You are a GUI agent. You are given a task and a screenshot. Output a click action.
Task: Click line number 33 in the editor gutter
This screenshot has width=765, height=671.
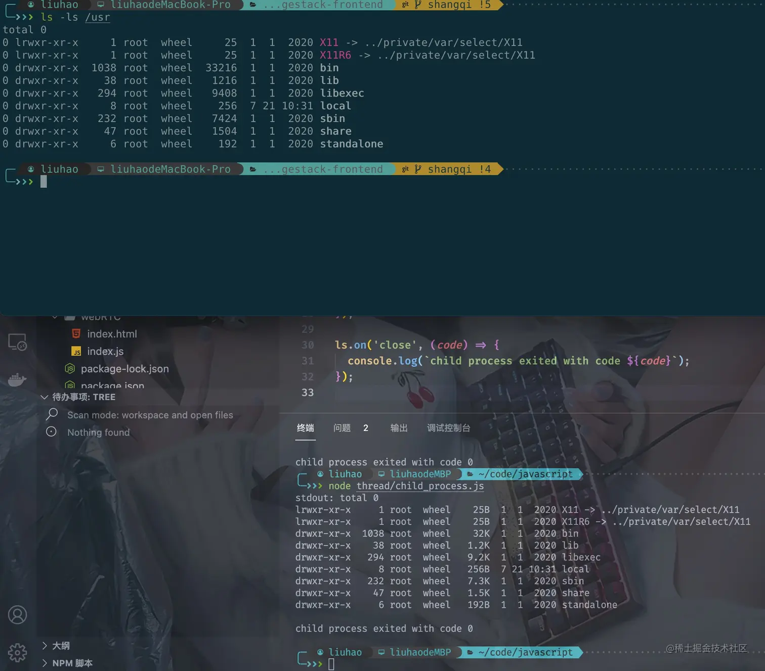308,393
